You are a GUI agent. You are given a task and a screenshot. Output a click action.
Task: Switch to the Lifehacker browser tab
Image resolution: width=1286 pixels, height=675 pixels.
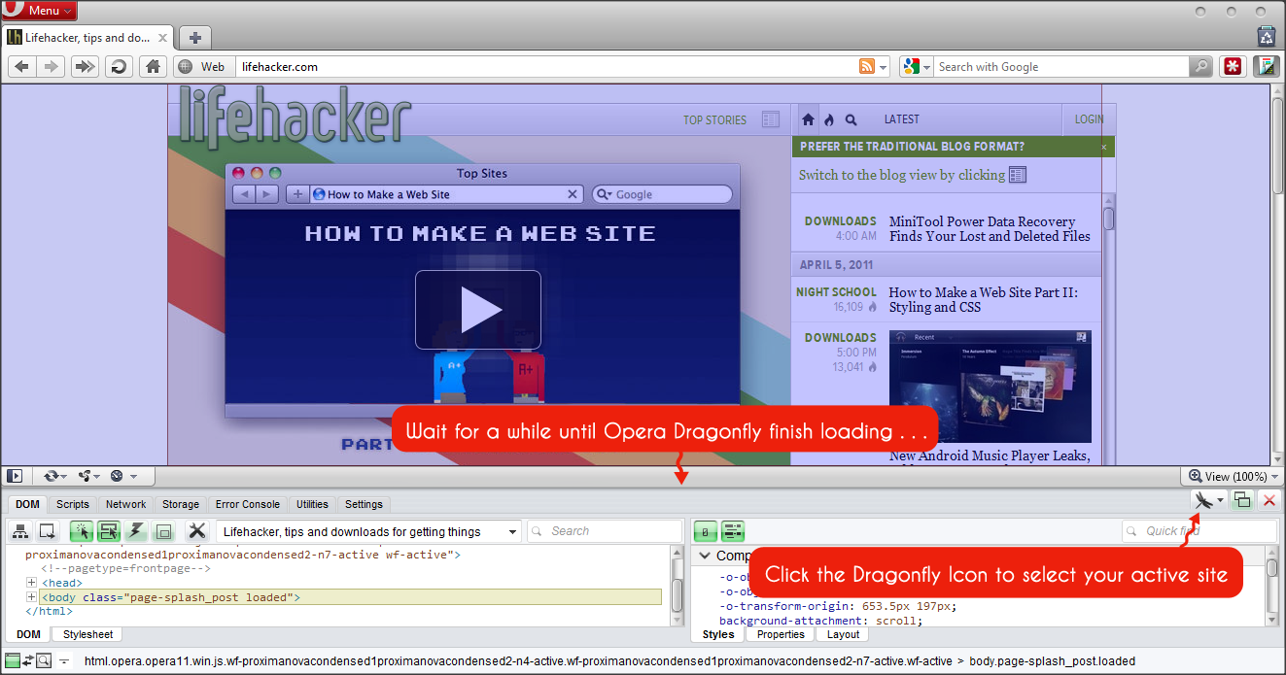coord(88,38)
